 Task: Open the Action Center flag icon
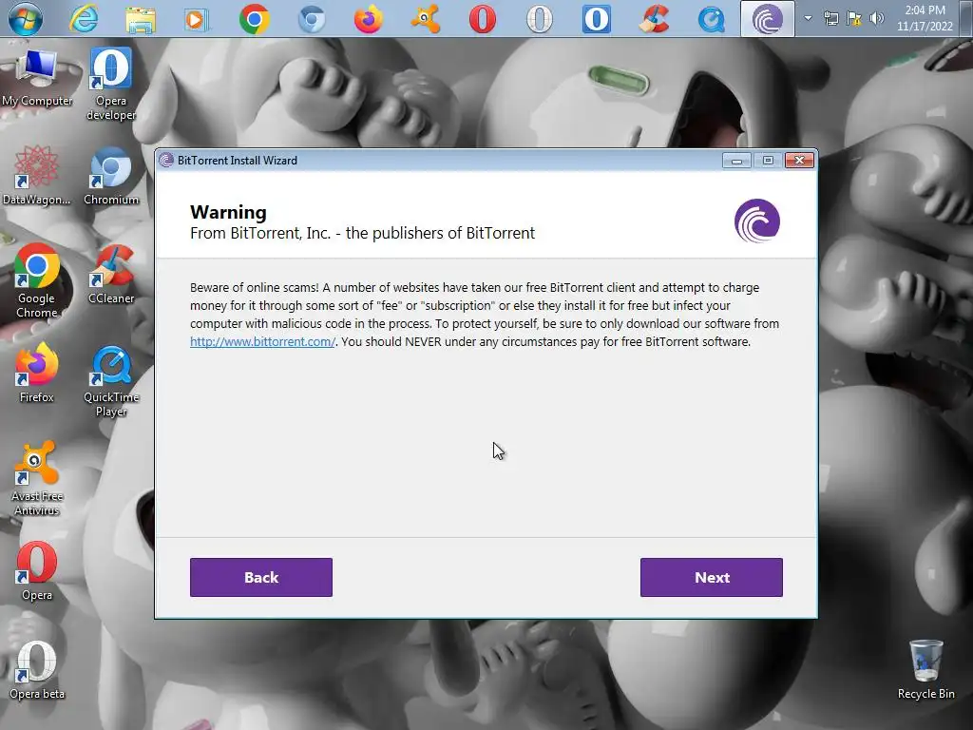tap(854, 18)
